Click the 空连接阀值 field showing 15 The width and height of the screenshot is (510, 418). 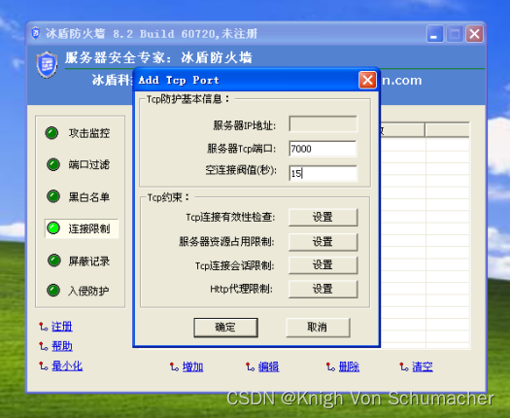click(323, 173)
